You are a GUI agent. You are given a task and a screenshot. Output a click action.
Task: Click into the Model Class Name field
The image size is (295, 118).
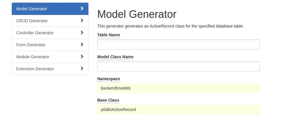[178, 66]
